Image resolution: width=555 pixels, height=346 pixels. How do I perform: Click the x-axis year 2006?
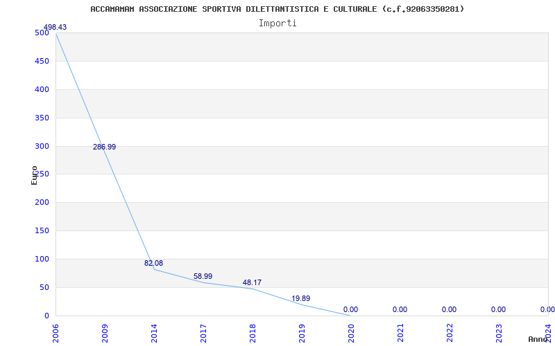coord(56,333)
